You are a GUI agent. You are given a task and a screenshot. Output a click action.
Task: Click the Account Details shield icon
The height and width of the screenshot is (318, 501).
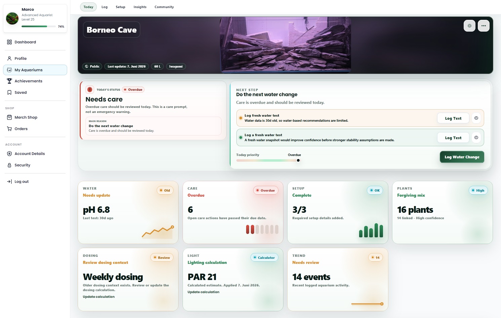point(9,154)
